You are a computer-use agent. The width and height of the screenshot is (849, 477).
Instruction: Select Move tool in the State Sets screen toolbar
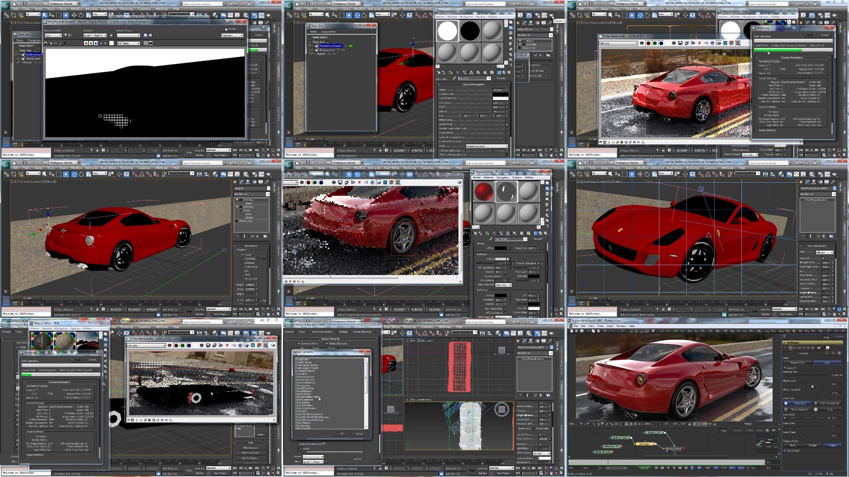coord(357,15)
